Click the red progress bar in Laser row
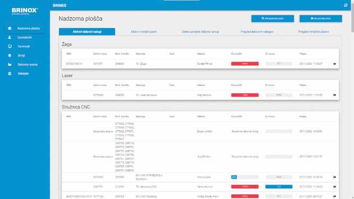This screenshot has height=199, width=354. [x=245, y=95]
